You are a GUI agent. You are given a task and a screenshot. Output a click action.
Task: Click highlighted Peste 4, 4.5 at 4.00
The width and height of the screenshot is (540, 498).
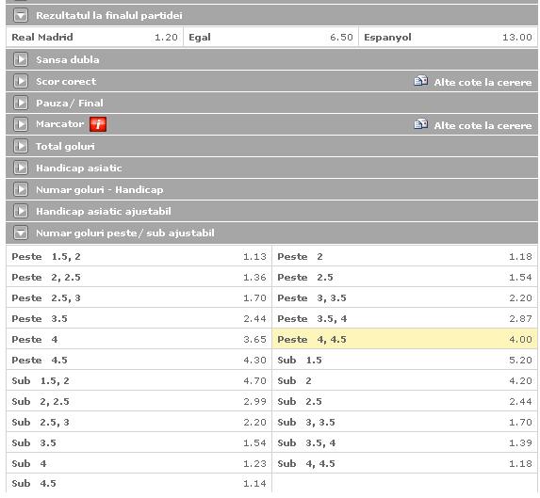(404, 339)
